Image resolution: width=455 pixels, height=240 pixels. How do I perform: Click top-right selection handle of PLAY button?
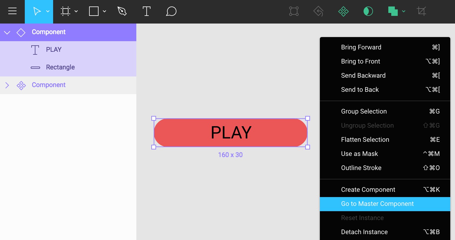click(307, 118)
